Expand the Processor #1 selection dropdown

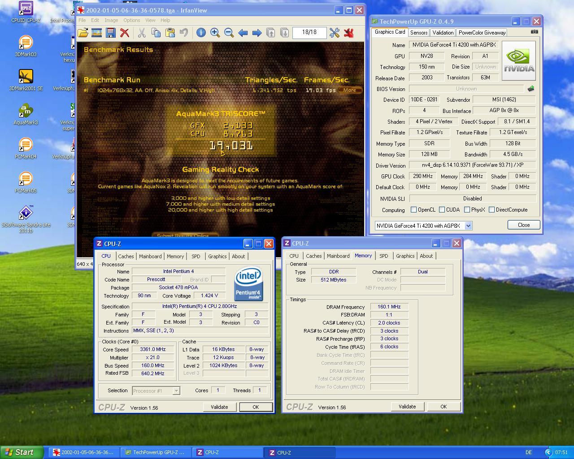176,391
